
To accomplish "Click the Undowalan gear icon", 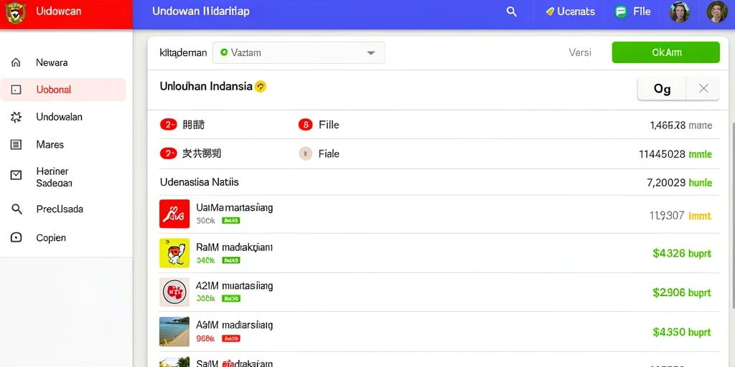I will pyautogui.click(x=16, y=117).
